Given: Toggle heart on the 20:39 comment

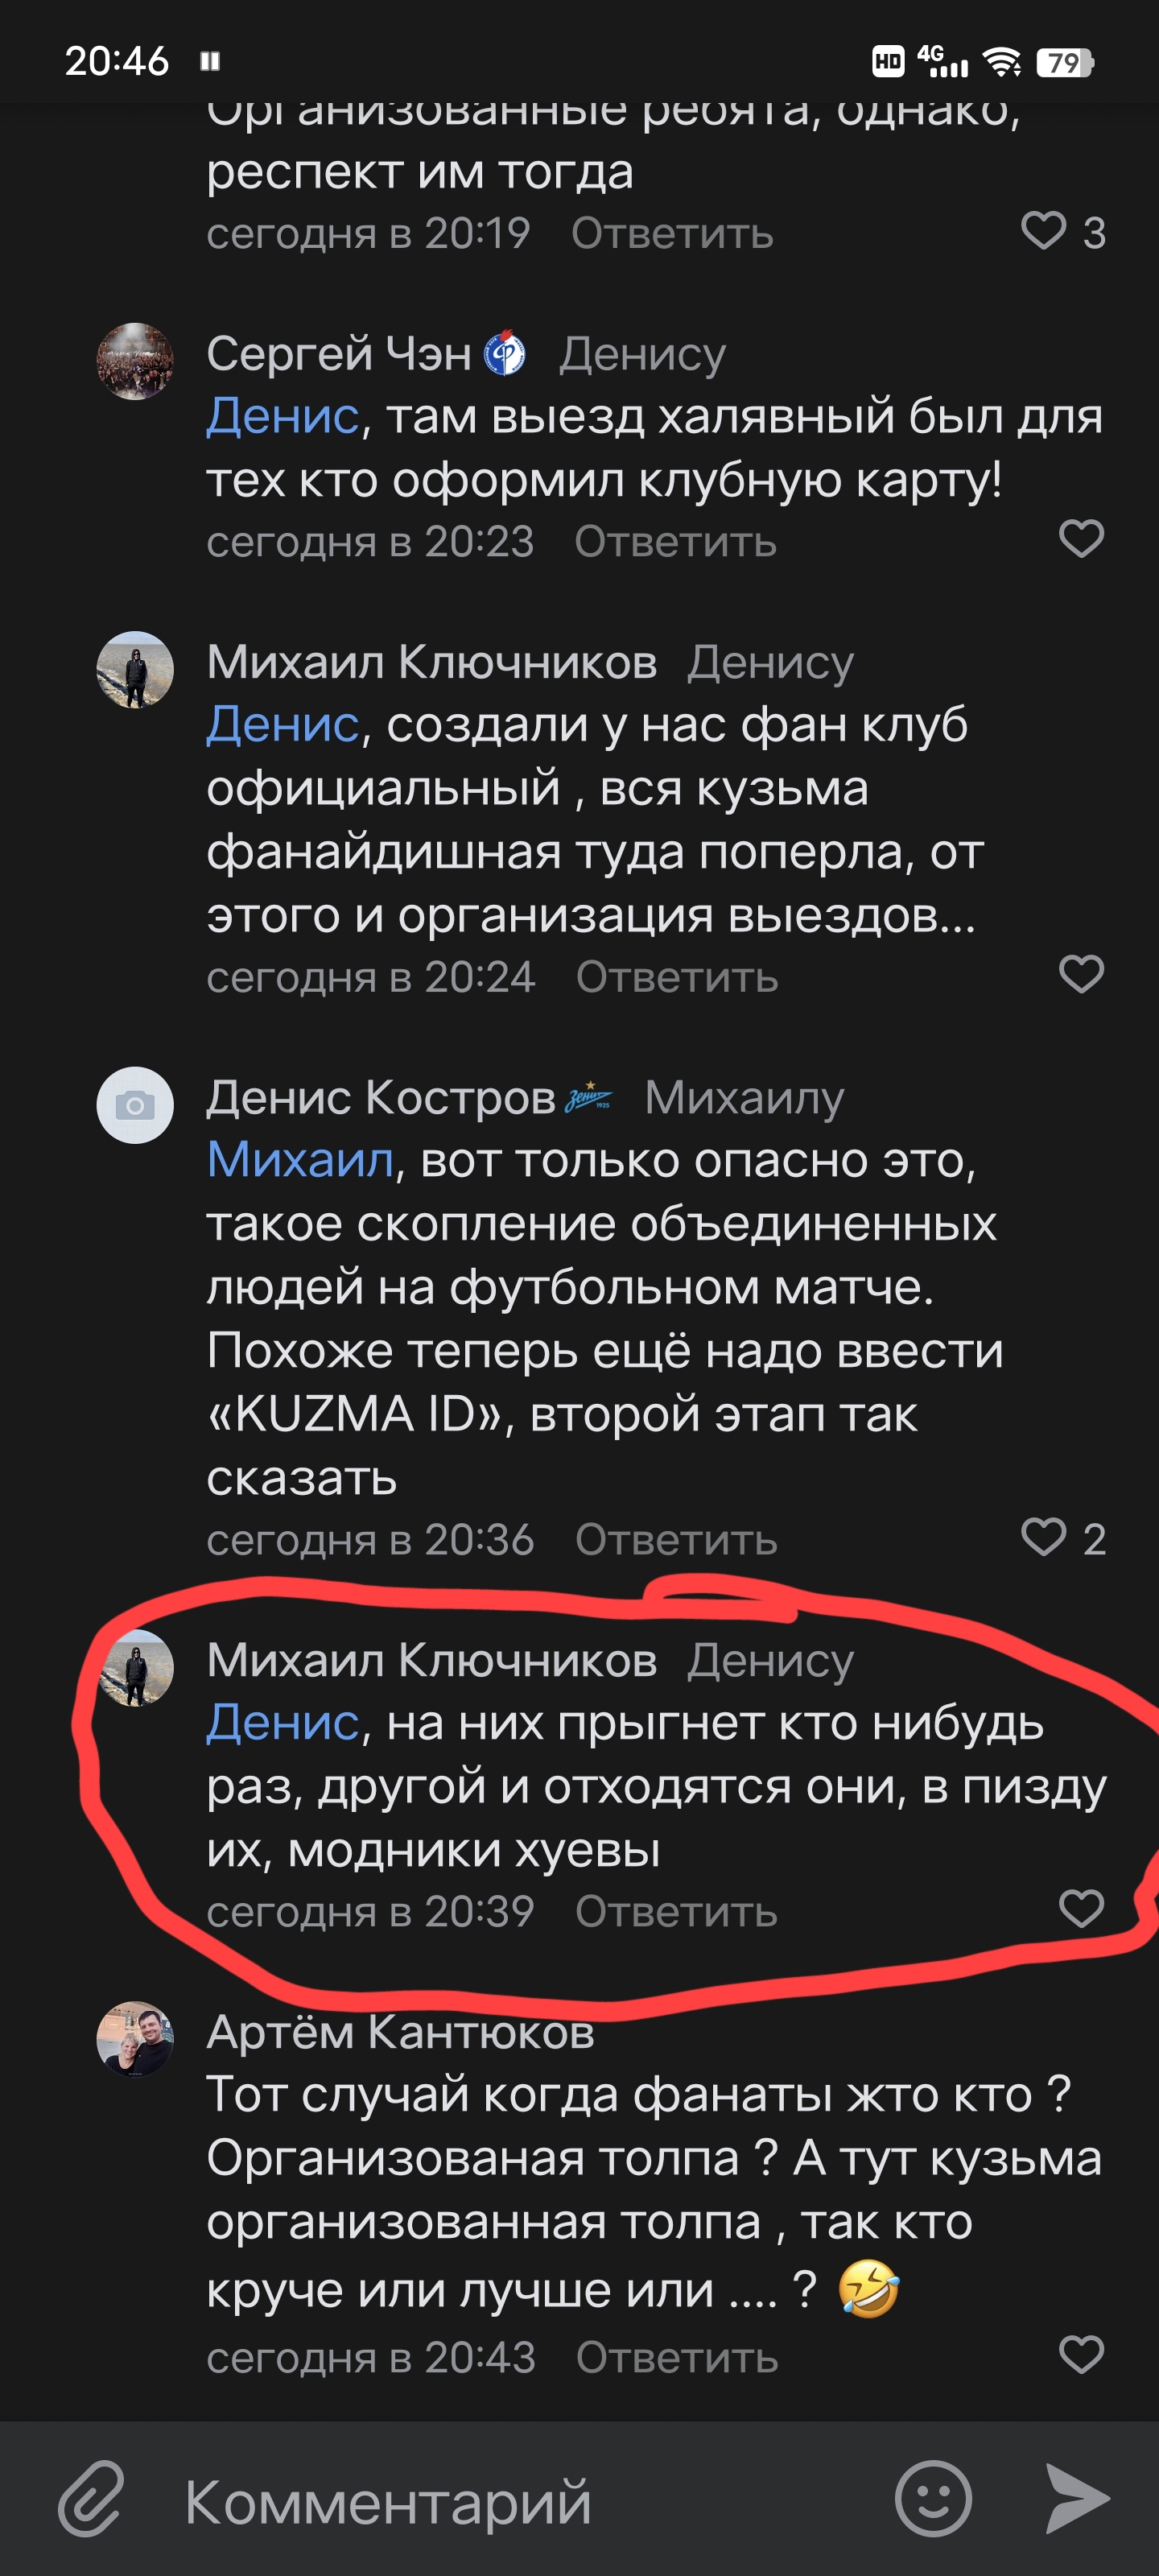Looking at the screenshot, I should tap(1081, 1909).
